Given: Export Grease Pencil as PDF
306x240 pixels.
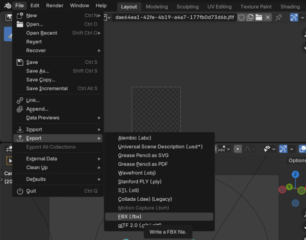Looking at the screenshot, I should click(159, 164).
